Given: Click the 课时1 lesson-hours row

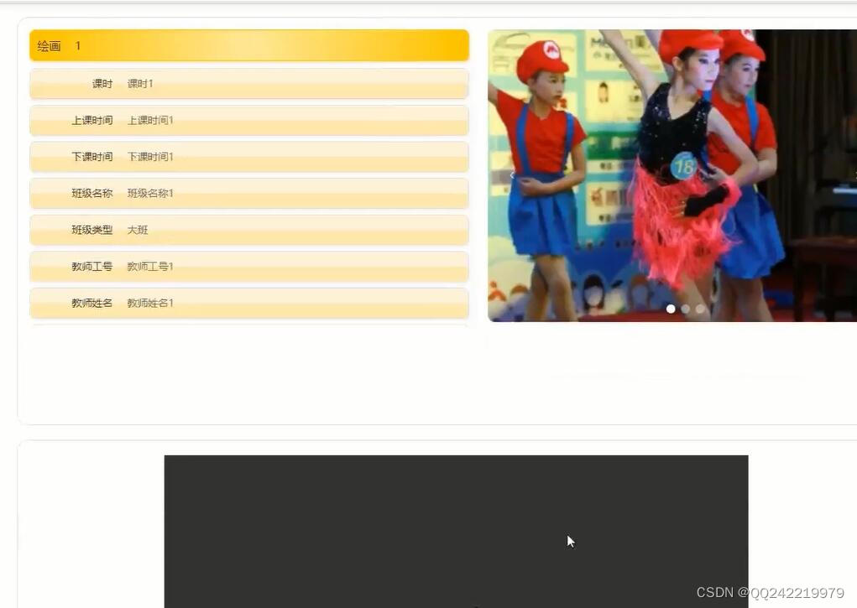Looking at the screenshot, I should [248, 83].
